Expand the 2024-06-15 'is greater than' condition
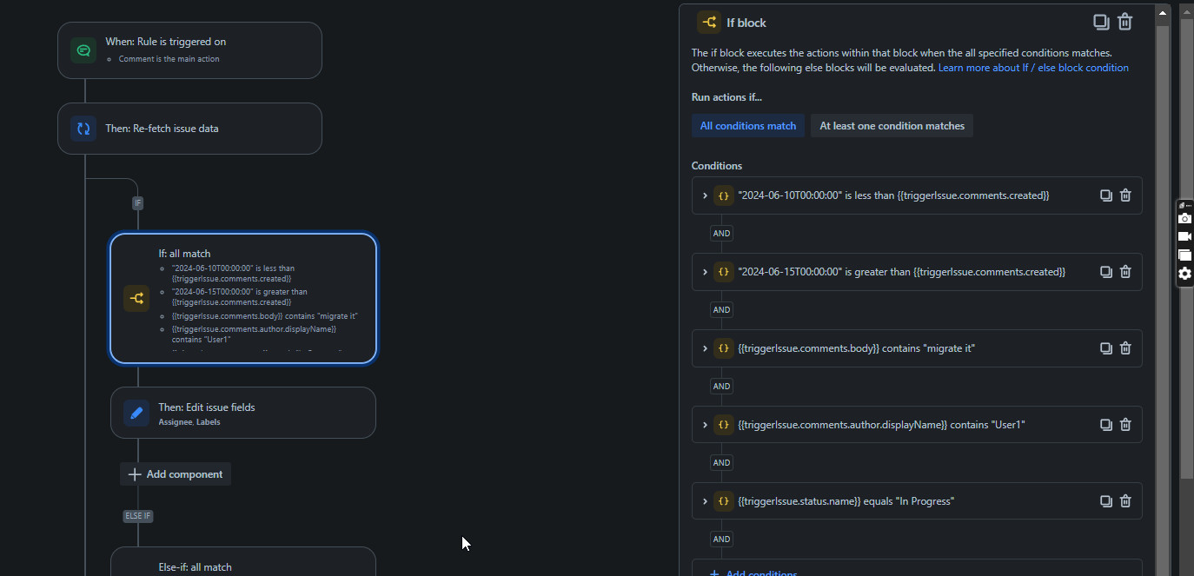Image resolution: width=1194 pixels, height=576 pixels. (x=705, y=272)
